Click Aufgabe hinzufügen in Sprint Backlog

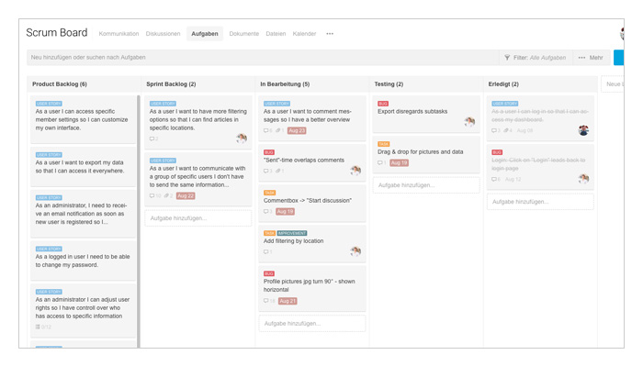[198, 218]
